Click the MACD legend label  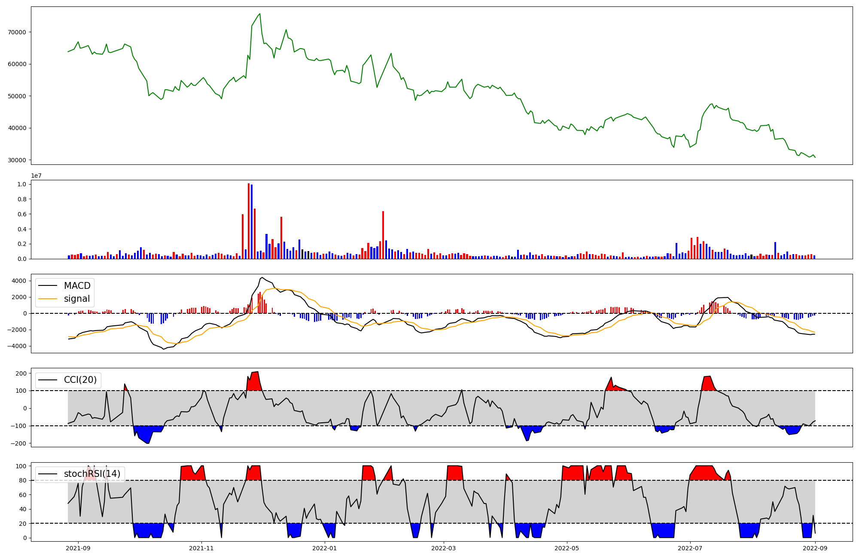77,286
